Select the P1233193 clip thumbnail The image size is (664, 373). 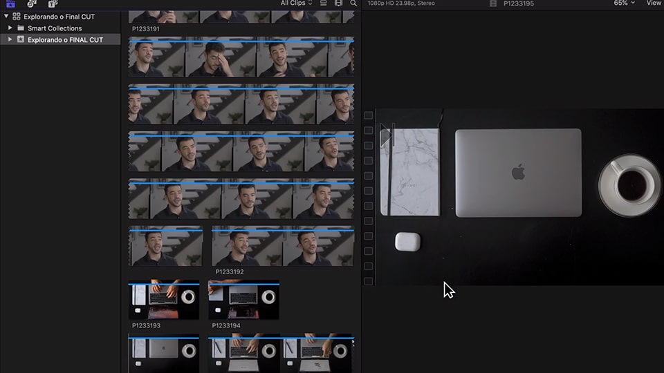pos(164,299)
